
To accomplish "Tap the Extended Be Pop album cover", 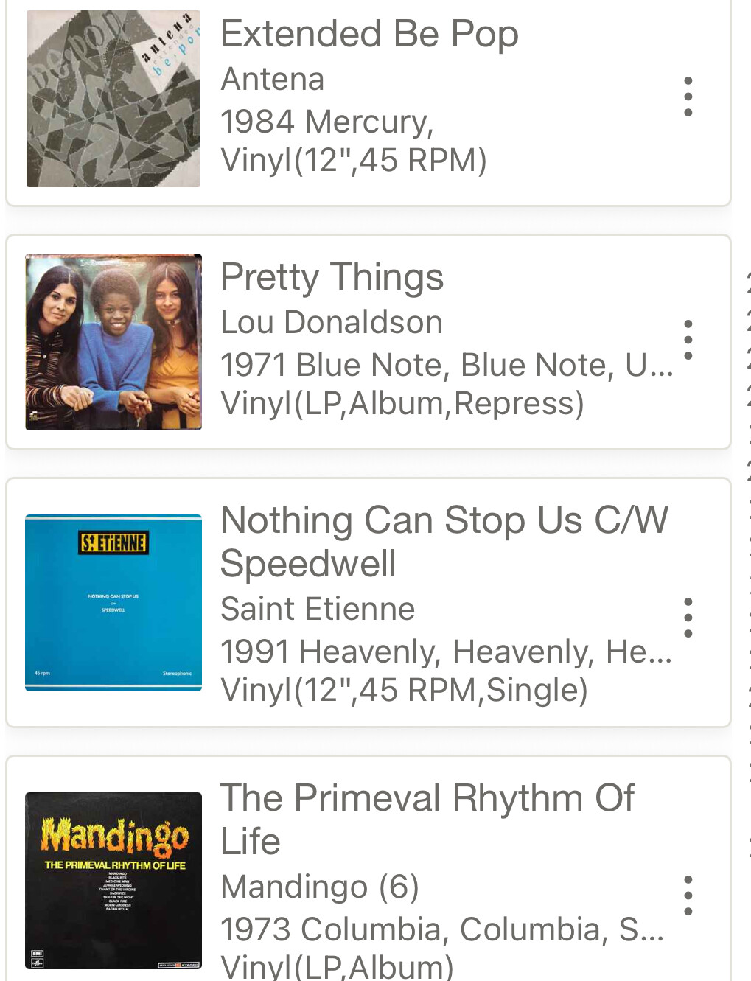I will click(113, 99).
